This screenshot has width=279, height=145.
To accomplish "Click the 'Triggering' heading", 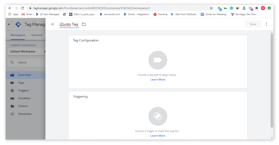I will 80,97.
